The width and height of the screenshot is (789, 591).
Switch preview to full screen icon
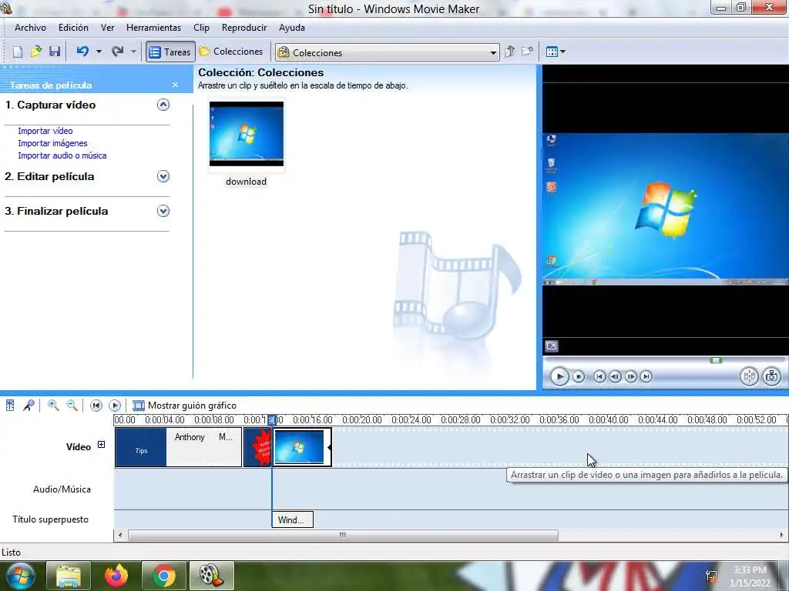pos(552,346)
